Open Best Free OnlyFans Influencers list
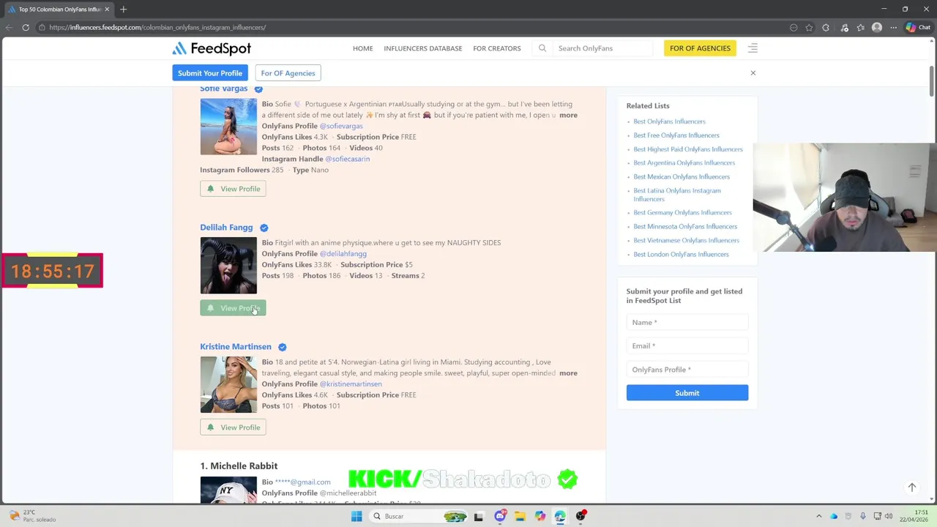 [x=676, y=135]
